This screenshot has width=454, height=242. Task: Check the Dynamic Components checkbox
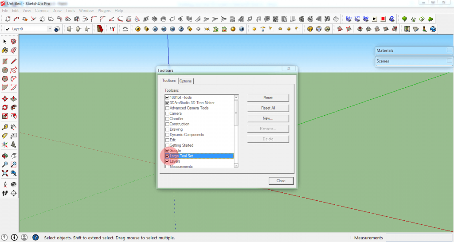(167, 135)
